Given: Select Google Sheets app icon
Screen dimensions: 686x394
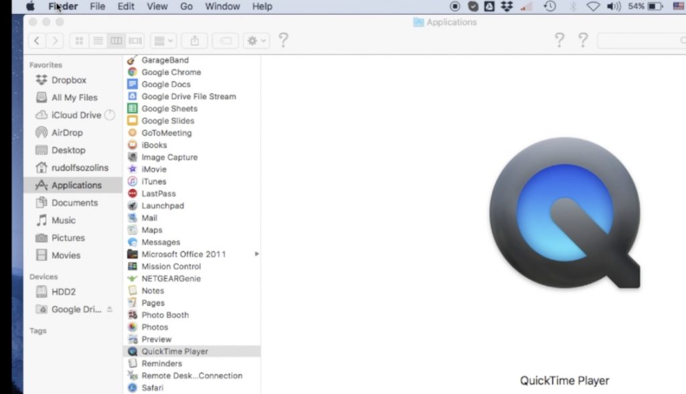Looking at the screenshot, I should [132, 108].
